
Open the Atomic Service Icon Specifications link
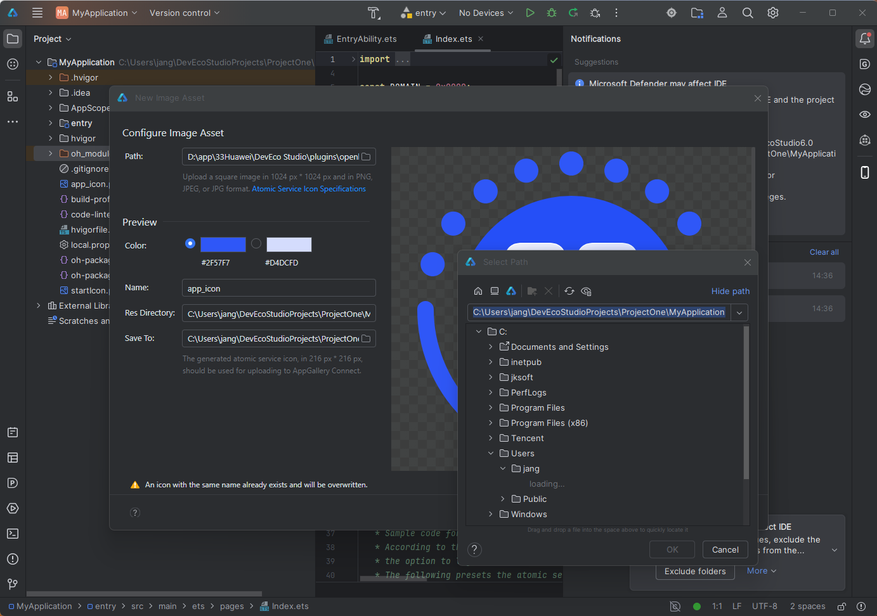(x=309, y=189)
